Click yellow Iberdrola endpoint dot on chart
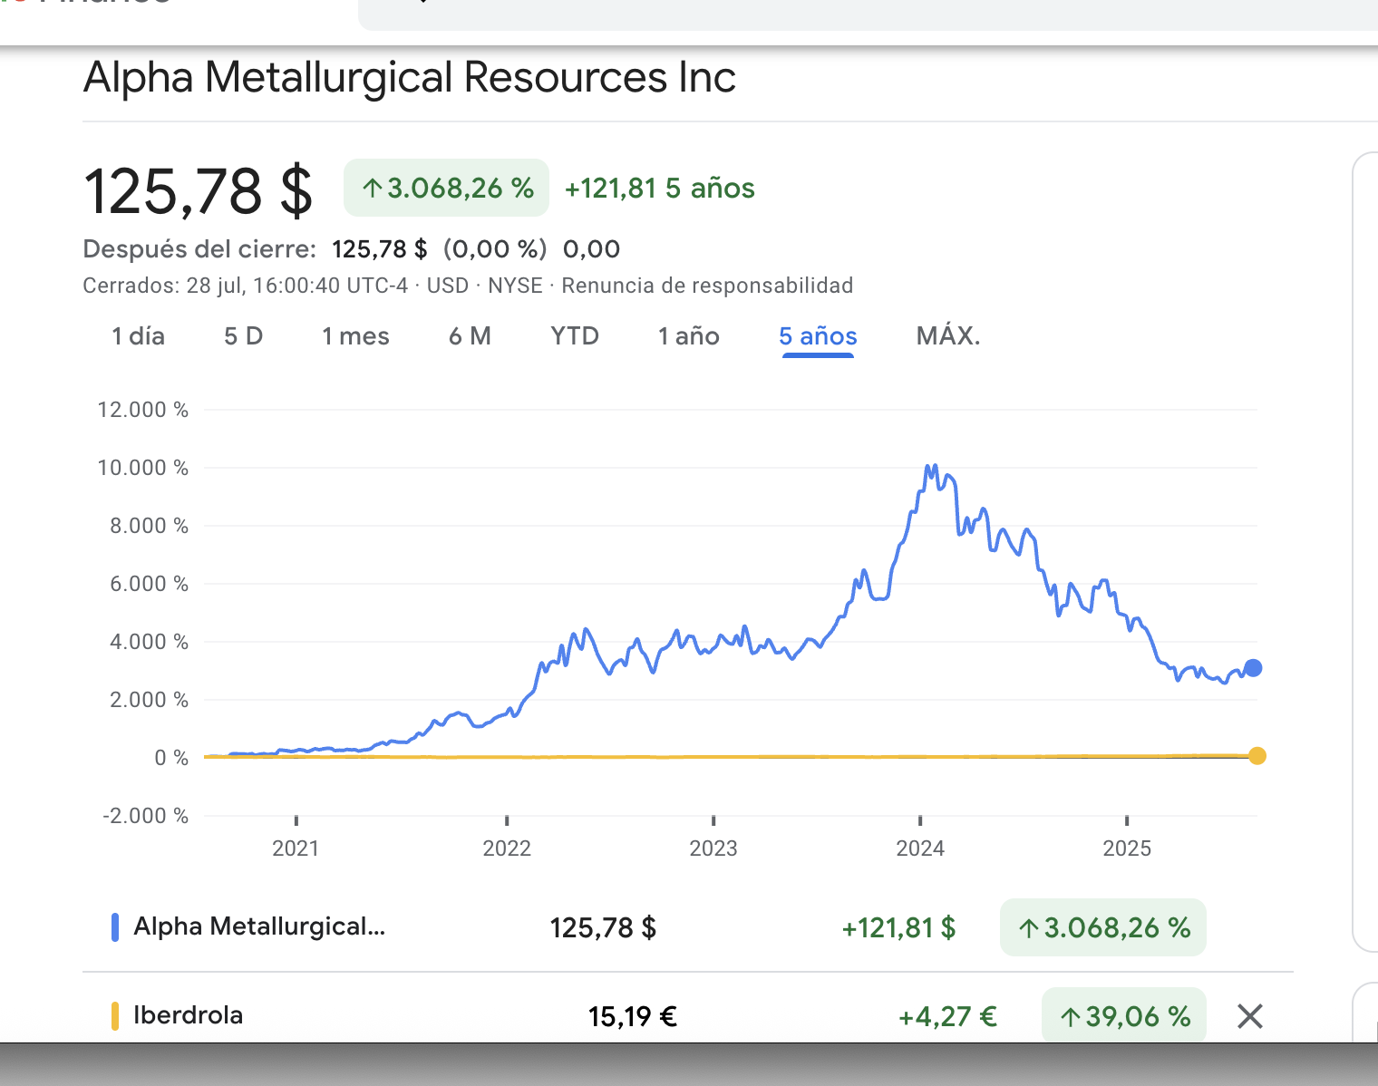Screen dimensions: 1378x1086 coord(1257,756)
